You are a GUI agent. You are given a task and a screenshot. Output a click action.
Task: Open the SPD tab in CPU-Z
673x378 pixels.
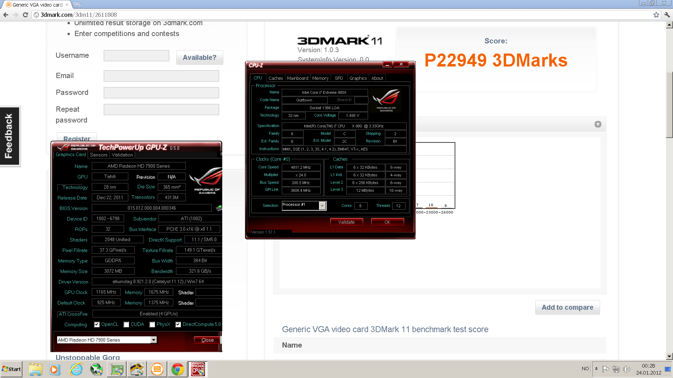[x=339, y=78]
